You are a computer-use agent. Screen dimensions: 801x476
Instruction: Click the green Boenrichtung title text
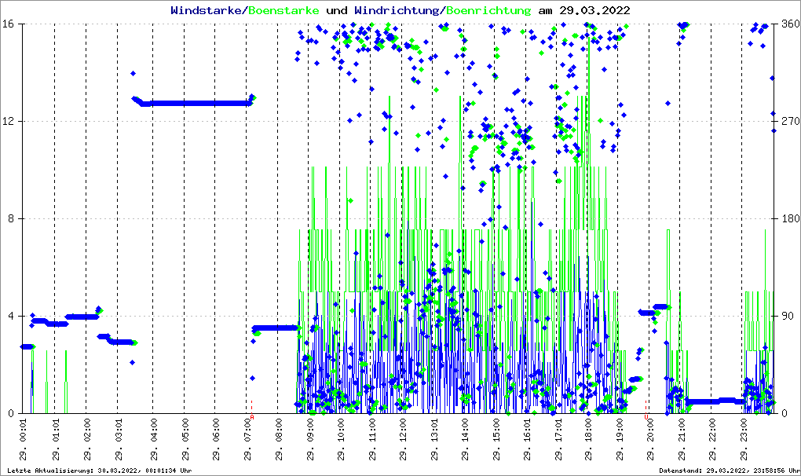click(489, 11)
